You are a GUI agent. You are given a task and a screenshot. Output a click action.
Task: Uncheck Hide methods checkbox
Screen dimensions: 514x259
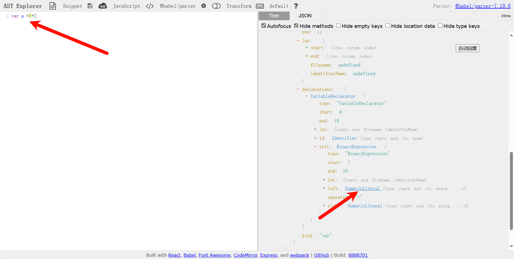(296, 26)
